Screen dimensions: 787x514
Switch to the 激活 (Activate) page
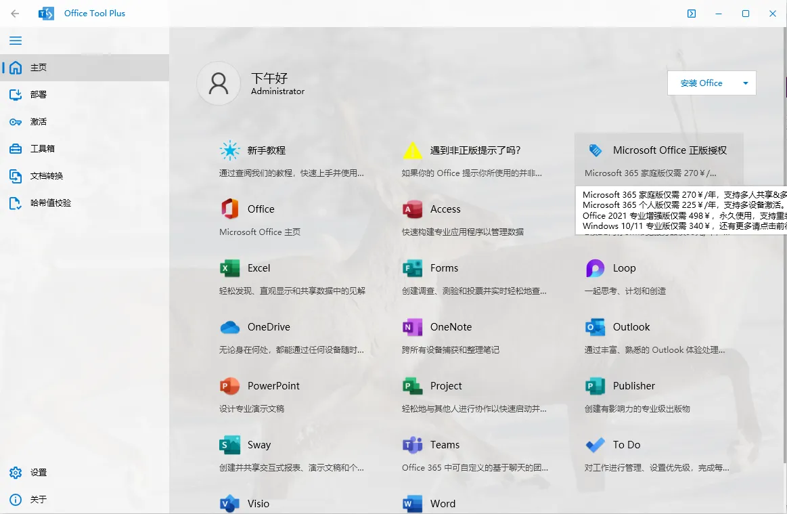pyautogui.click(x=38, y=122)
